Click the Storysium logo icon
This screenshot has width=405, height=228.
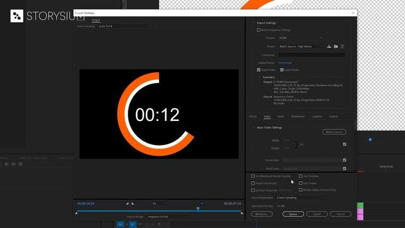pos(17,16)
